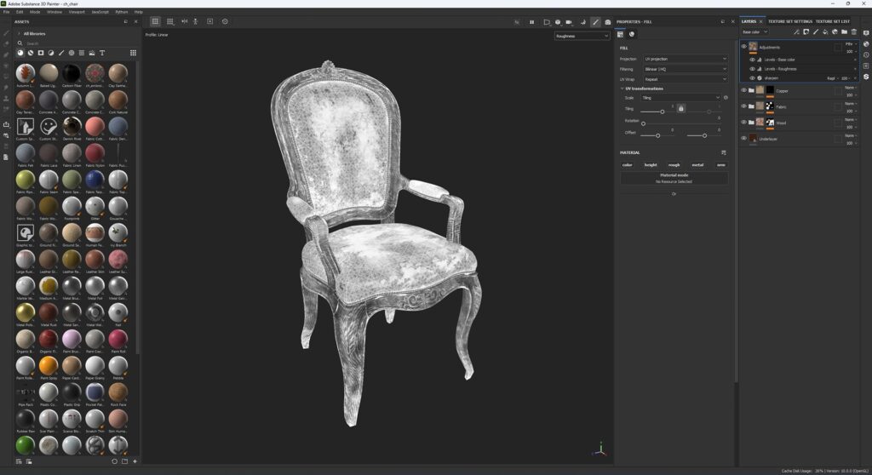Click the add effect wand icon in Layers
The image size is (872, 475).
pos(796,32)
